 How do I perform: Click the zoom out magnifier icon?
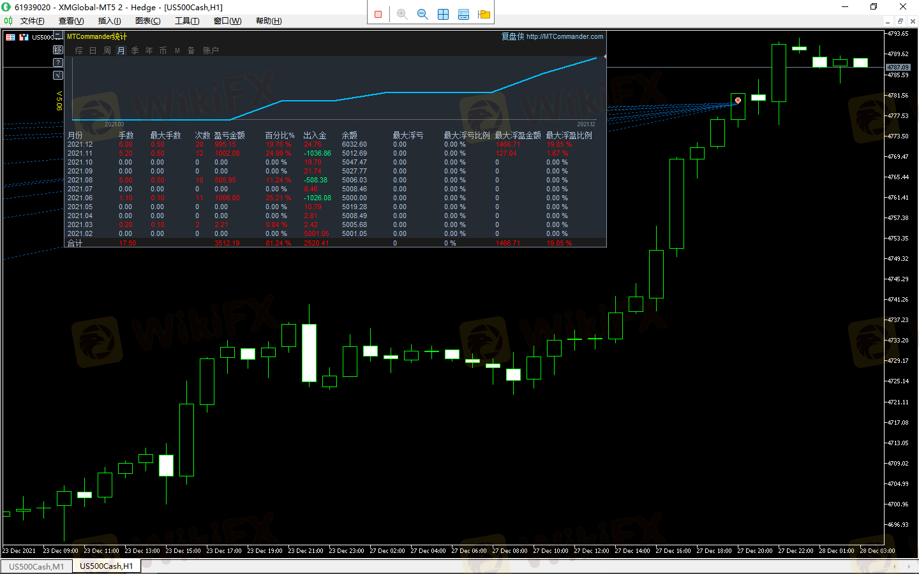point(422,14)
